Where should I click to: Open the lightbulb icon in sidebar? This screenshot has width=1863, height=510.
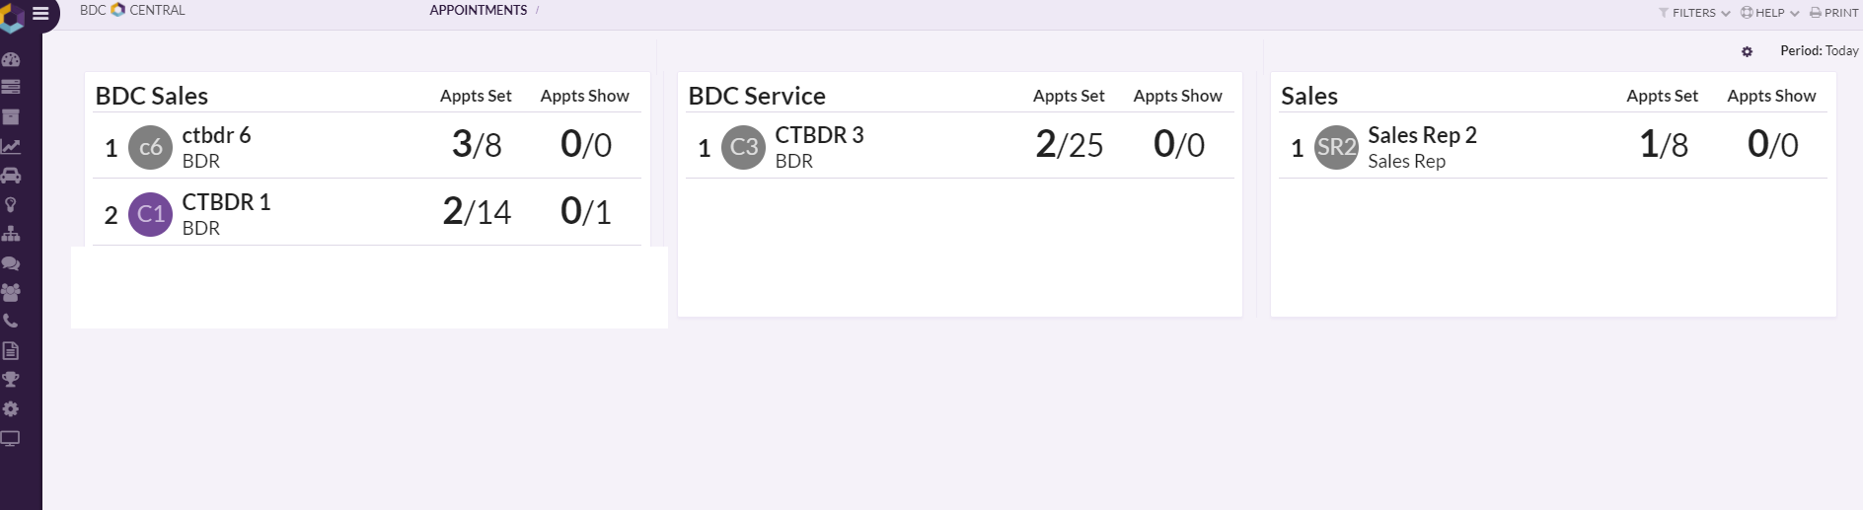[x=11, y=205]
